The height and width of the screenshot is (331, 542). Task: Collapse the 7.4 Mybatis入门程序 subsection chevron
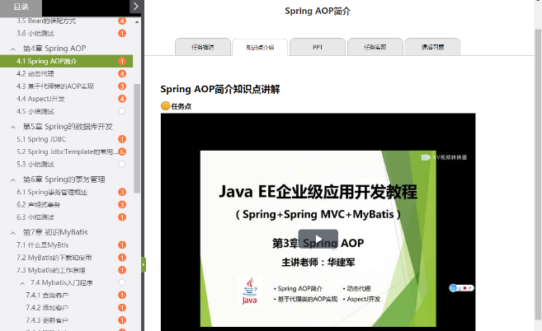click(x=22, y=283)
